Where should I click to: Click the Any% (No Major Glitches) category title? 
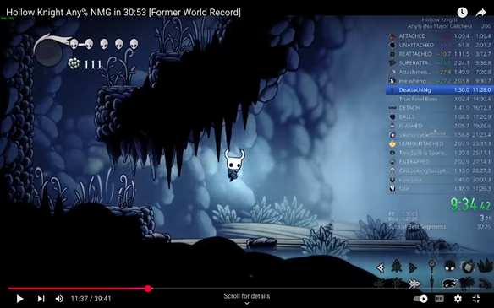(440, 26)
